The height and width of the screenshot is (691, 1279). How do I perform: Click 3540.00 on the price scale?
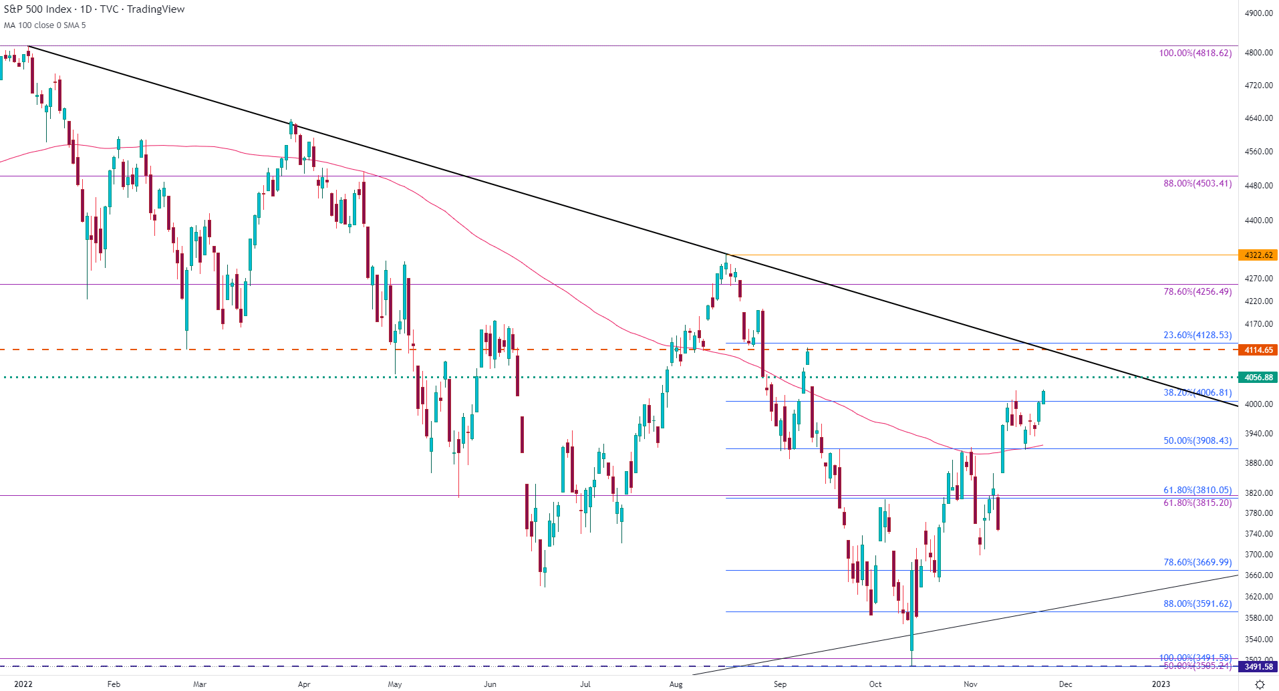coord(1259,640)
